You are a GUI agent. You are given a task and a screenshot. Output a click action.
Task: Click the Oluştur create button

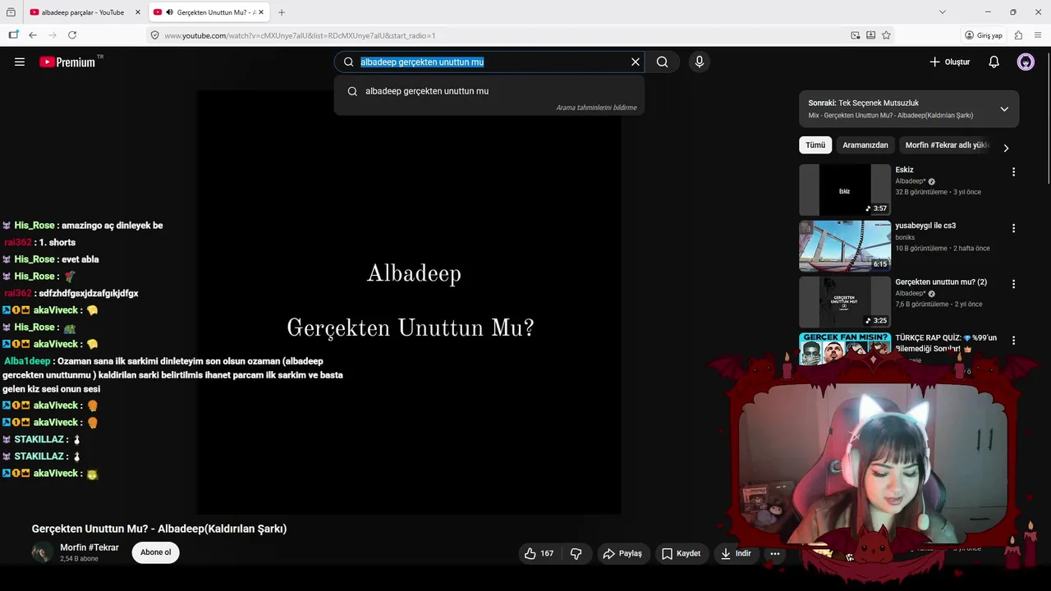pyautogui.click(x=950, y=62)
